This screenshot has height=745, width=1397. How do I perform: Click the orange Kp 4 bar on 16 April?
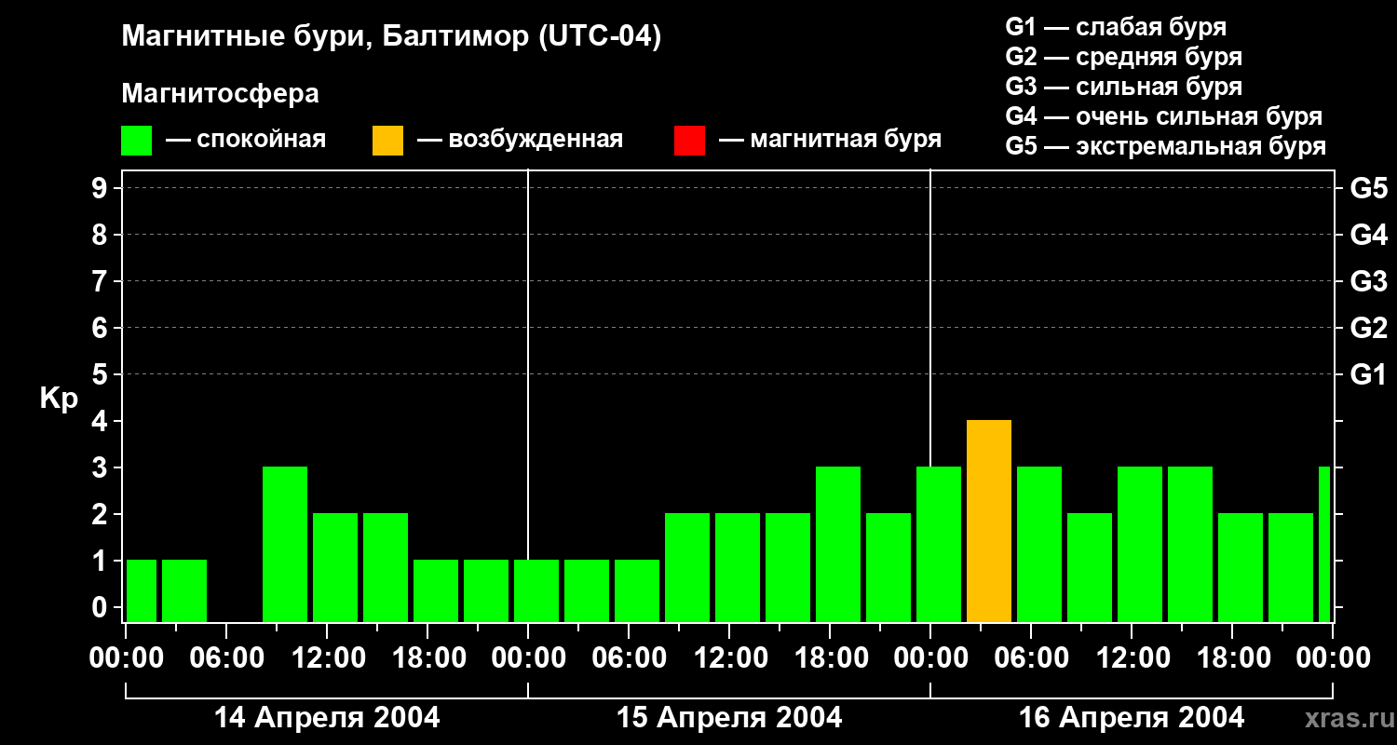[989, 521]
